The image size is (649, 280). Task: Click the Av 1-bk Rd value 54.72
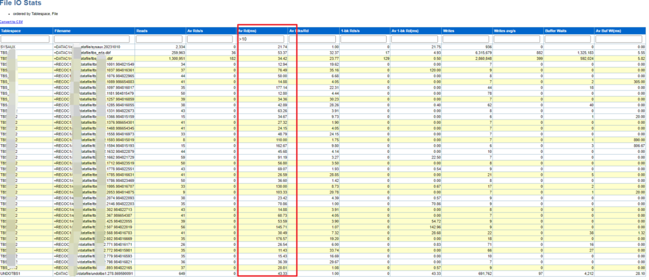click(x=435, y=221)
